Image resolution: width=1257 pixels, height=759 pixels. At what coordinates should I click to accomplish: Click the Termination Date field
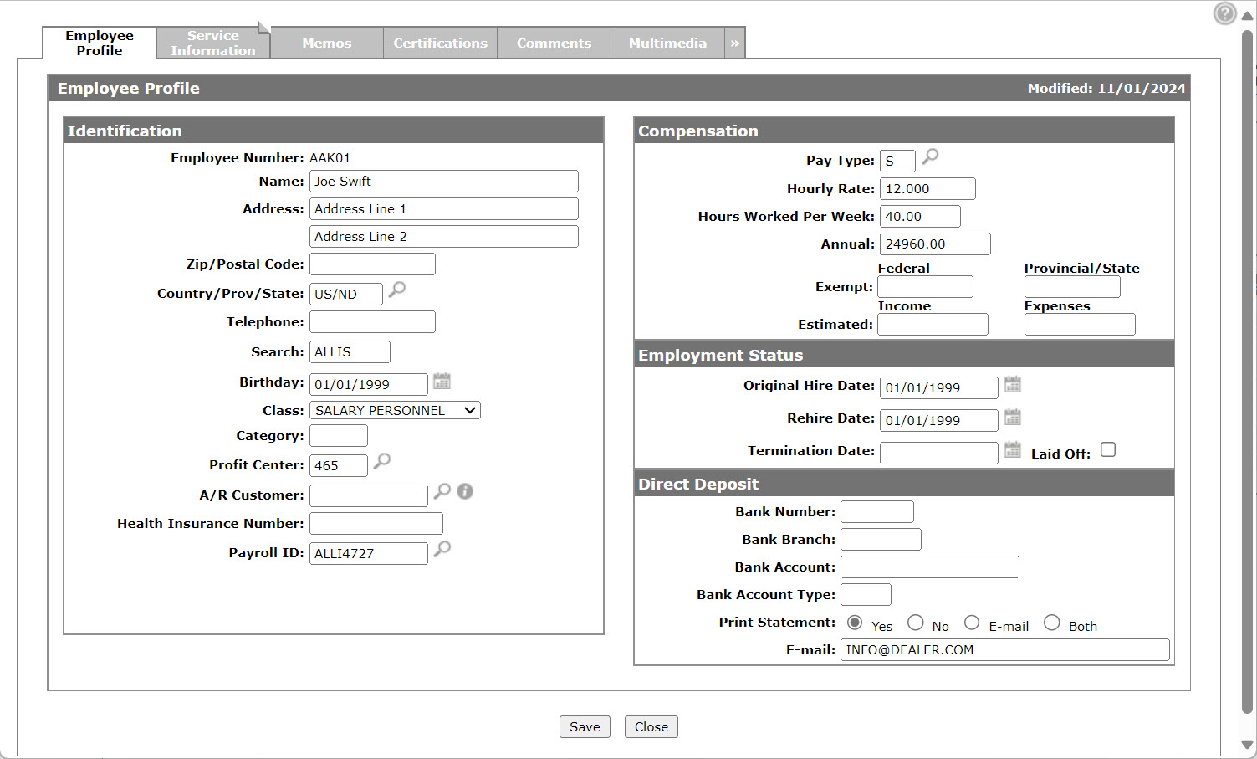(939, 453)
